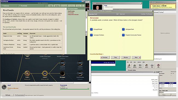The width and height of the screenshot is (178, 100).
Task: Click the Print toolbar icon
Action: [x=152, y=66]
